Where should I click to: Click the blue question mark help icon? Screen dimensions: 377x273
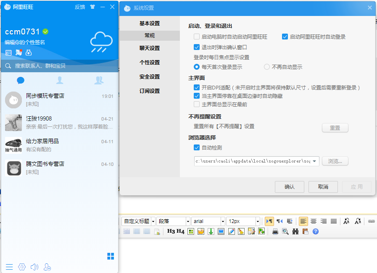[316, 231]
